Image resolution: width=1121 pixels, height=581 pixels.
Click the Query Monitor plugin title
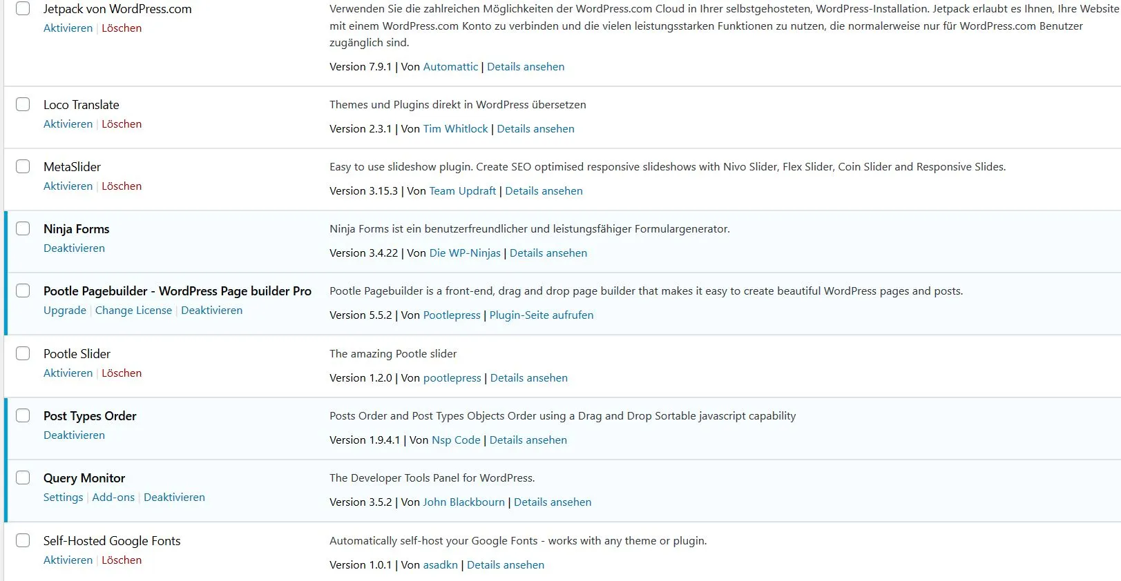pyautogui.click(x=84, y=478)
